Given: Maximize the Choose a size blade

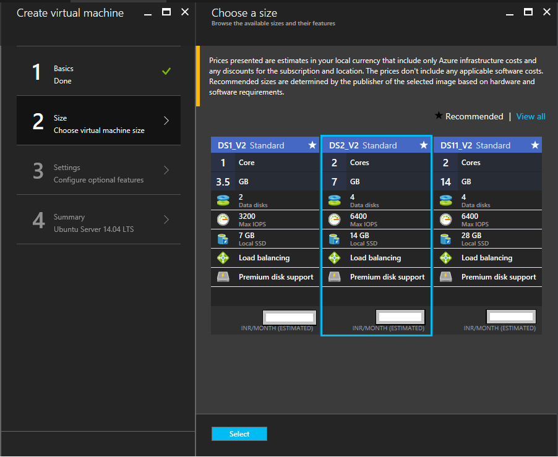Looking at the screenshot, I should point(528,12).
